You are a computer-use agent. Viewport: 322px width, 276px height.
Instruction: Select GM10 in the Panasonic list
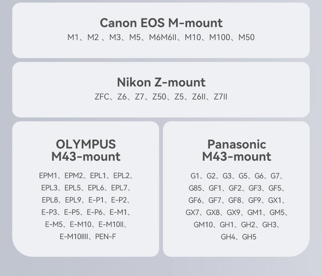point(203,225)
